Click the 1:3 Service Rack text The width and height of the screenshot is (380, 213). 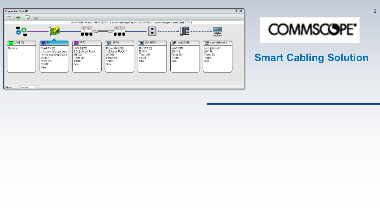(84, 51)
